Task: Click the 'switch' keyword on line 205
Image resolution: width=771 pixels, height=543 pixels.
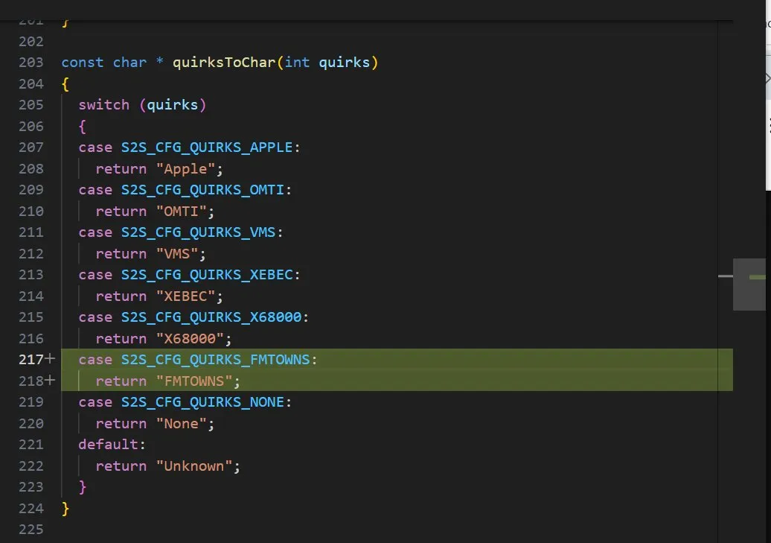Action: (103, 105)
